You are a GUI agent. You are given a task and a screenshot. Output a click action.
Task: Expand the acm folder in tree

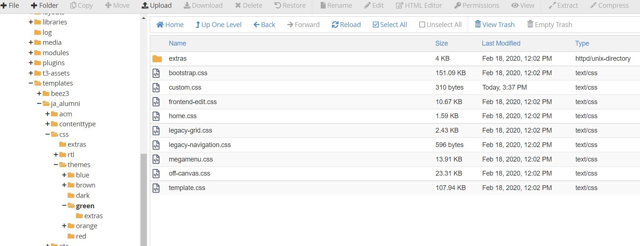coord(47,114)
